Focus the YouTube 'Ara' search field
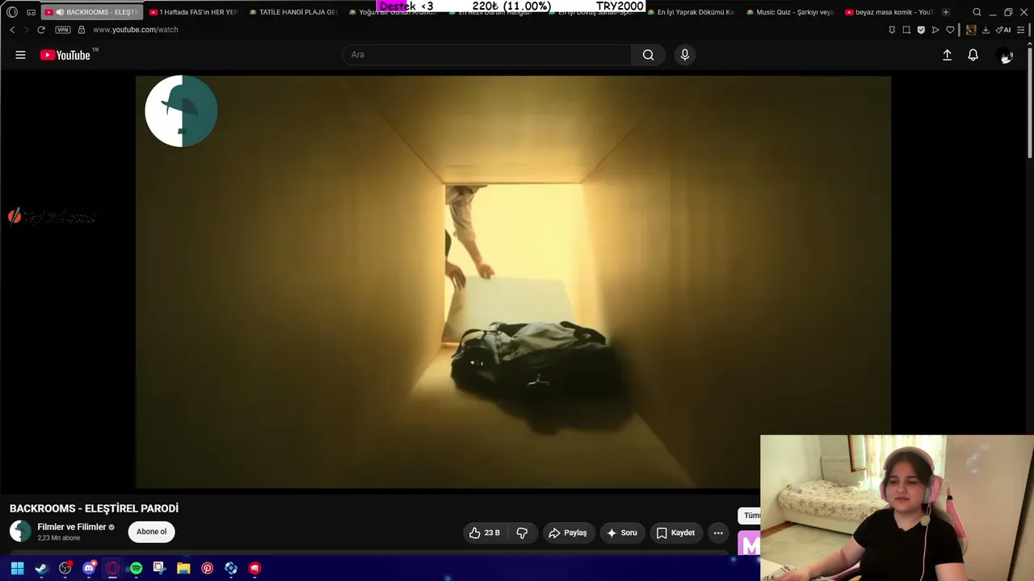 pyautogui.click(x=486, y=55)
